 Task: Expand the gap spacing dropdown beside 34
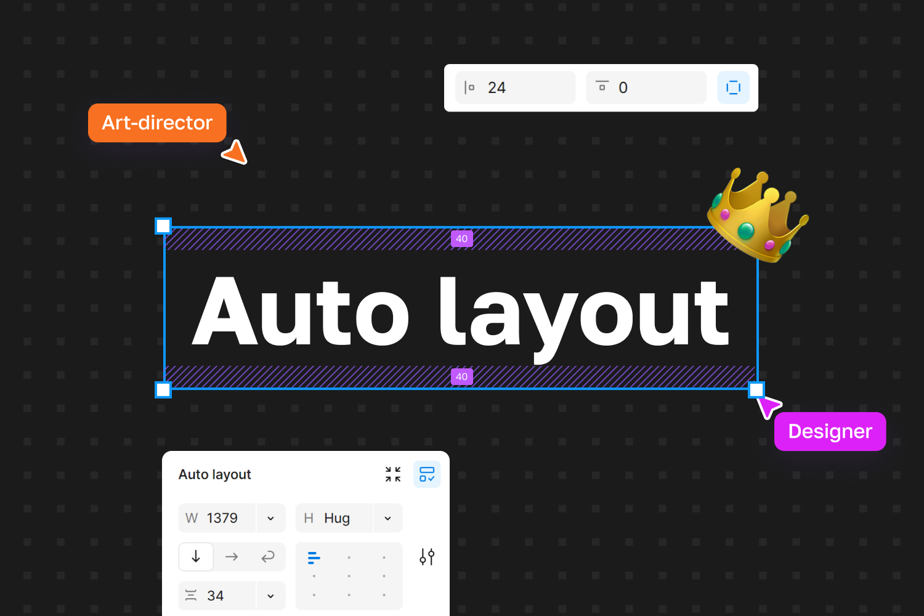(x=270, y=595)
